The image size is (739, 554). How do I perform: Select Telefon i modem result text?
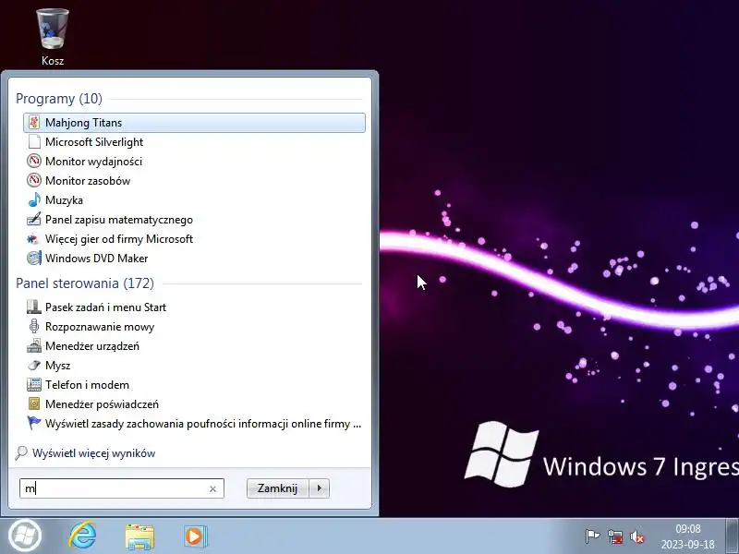(x=87, y=385)
